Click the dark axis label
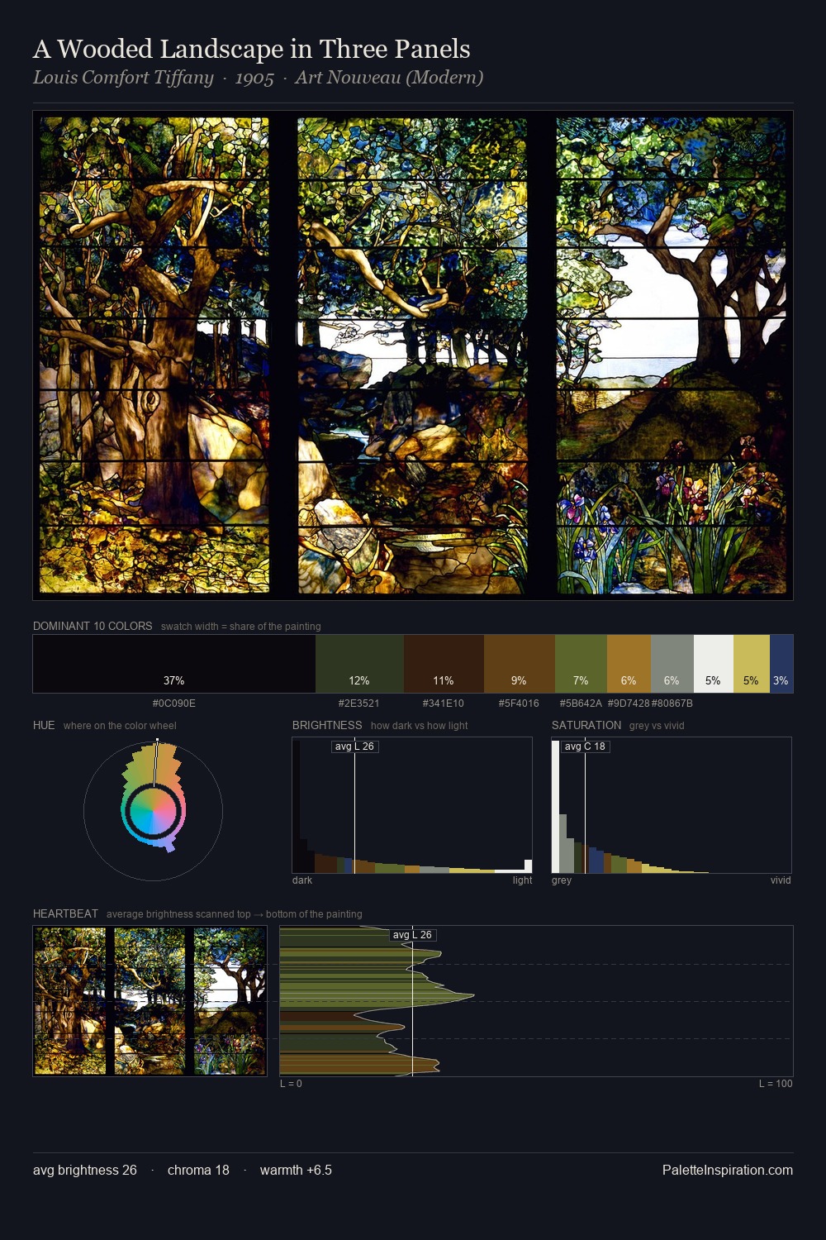 (302, 880)
